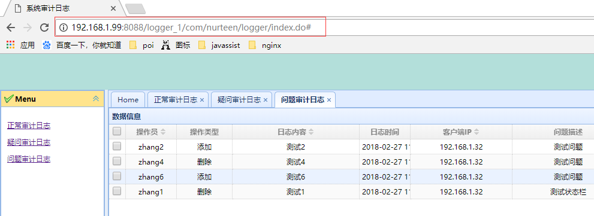Close the 正常审计日志 tab
The height and width of the screenshot is (216, 594).
pos(202,100)
